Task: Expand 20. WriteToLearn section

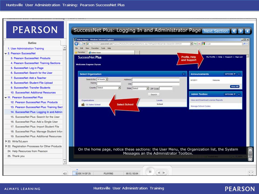Action: (x=6, y=141)
